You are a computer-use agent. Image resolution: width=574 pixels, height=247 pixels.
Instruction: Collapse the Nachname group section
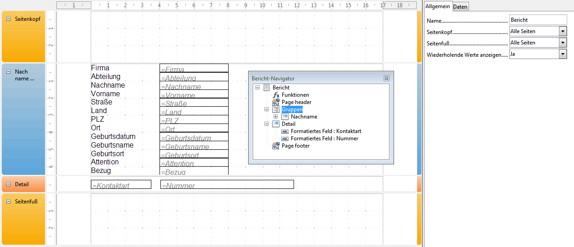coord(8,72)
